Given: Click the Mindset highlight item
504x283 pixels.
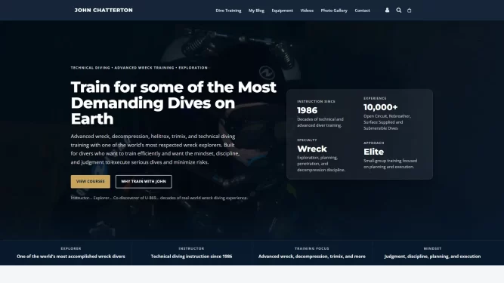Looking at the screenshot, I should (x=432, y=253).
